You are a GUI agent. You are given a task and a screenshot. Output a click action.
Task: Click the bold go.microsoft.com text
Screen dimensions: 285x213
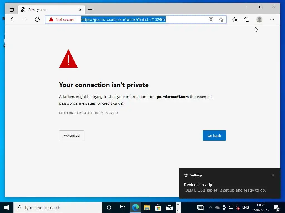tap(173, 97)
